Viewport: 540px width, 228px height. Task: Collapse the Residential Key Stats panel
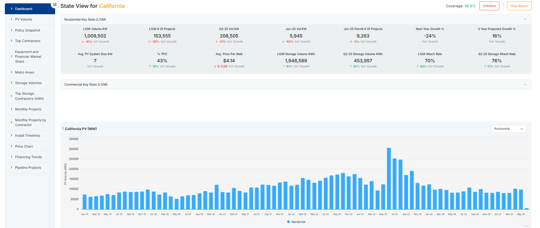pos(525,19)
